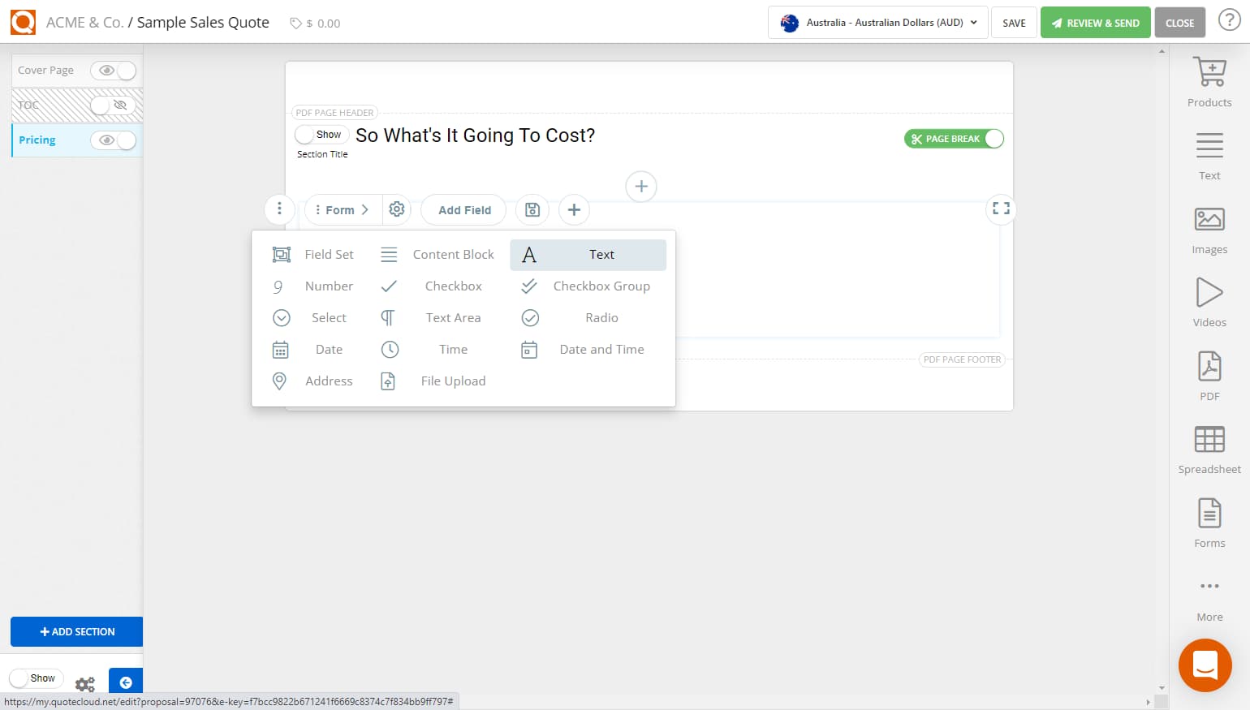The image size is (1250, 710).
Task: Open the Forms panel
Action: pyautogui.click(x=1209, y=519)
